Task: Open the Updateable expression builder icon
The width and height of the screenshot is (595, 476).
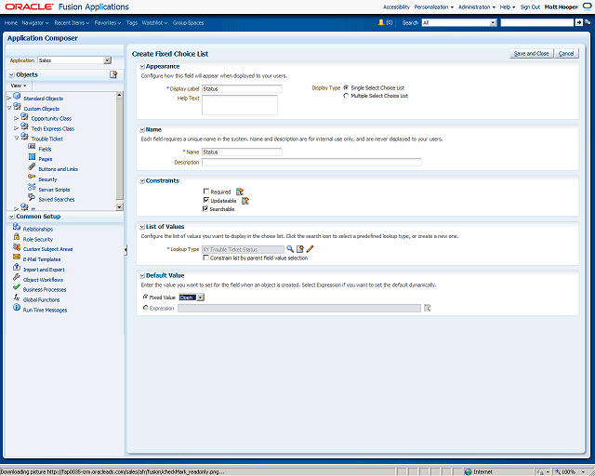Action: coord(245,201)
